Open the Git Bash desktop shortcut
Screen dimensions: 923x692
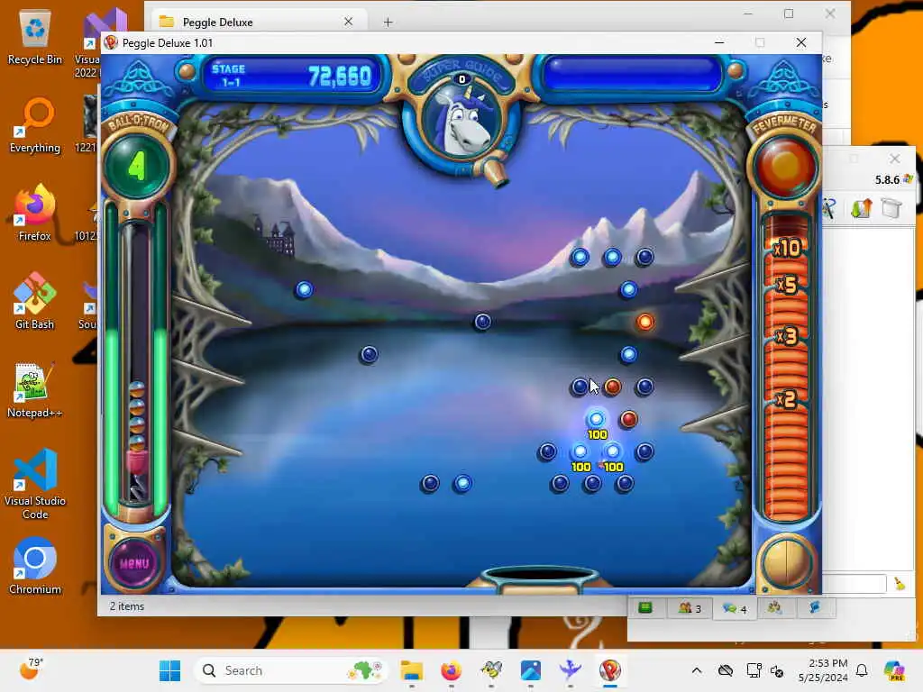[x=35, y=301]
